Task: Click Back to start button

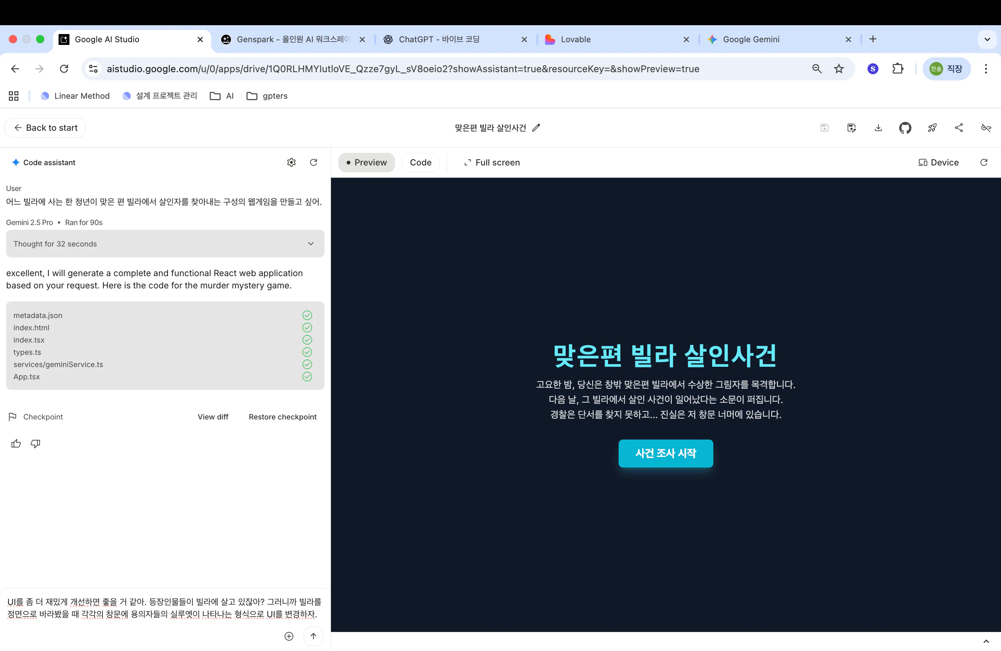Action: pos(45,128)
